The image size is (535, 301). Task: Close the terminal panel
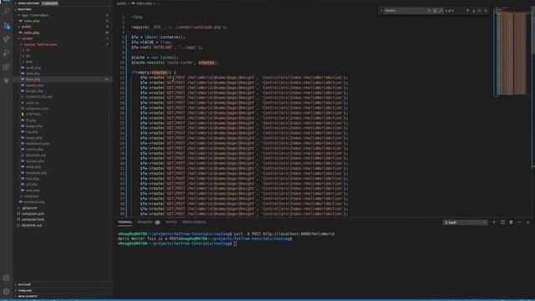point(528,222)
